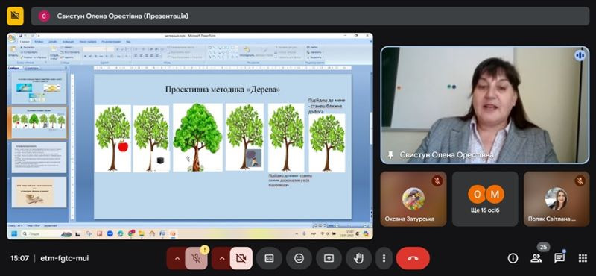The height and width of the screenshot is (276, 596).
Task: Select fourth slide thumbnail with books
Action: coord(39,192)
